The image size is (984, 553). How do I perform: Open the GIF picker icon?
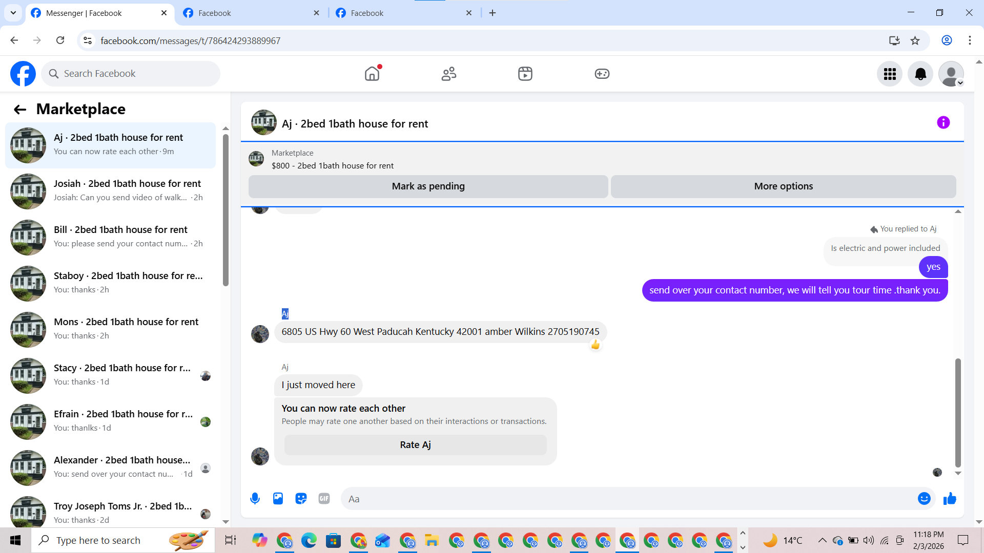click(324, 499)
